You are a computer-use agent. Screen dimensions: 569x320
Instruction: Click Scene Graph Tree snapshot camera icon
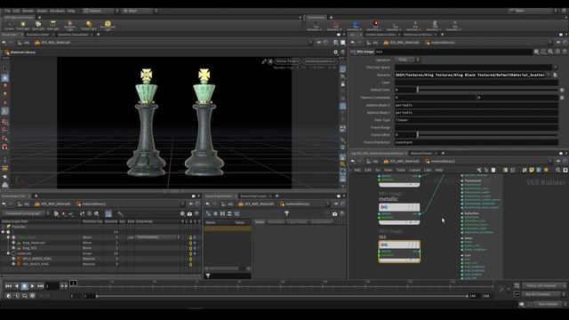pyautogui.click(x=189, y=213)
